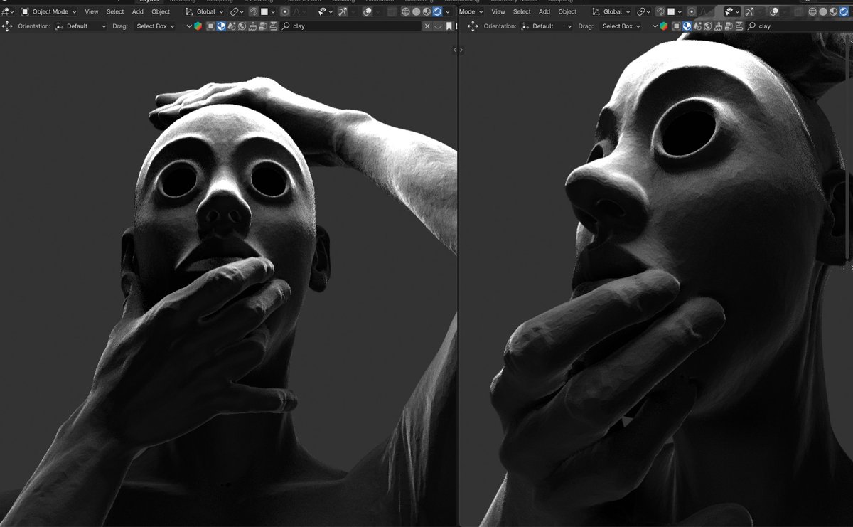Open object visibility eye dropdown, left viewport
This screenshot has height=527, width=853.
click(326, 11)
